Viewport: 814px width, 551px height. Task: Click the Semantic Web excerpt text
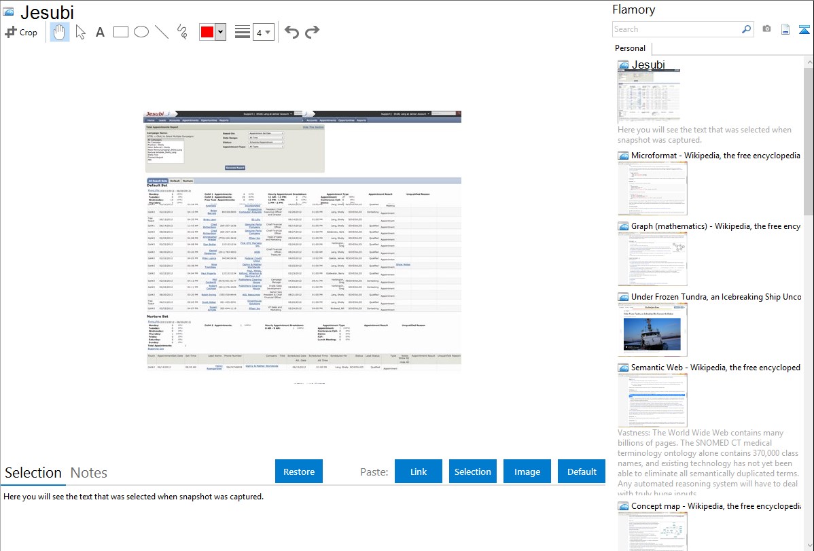tap(708, 463)
